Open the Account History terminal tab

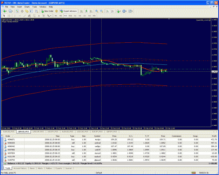click(20, 168)
